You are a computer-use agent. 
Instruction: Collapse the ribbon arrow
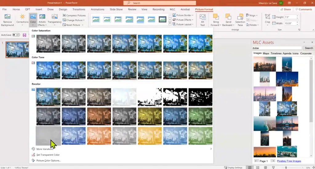tap(313, 30)
